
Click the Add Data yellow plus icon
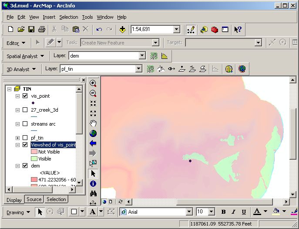tap(122, 29)
